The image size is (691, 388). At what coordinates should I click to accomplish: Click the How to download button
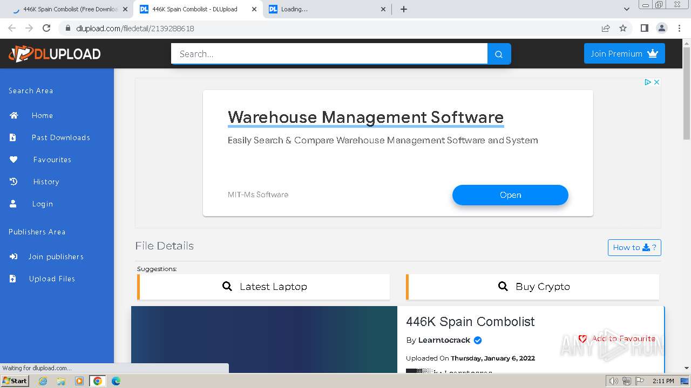pos(634,247)
